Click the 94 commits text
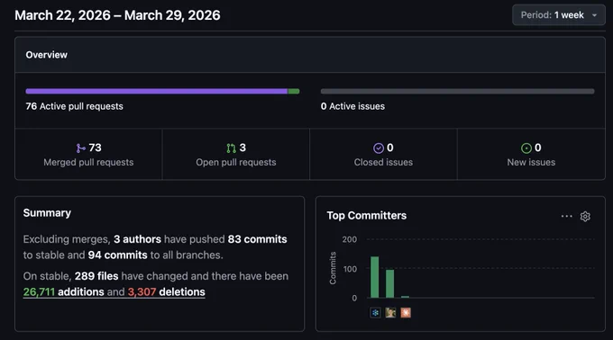This screenshot has width=613, height=340. [x=118, y=255]
